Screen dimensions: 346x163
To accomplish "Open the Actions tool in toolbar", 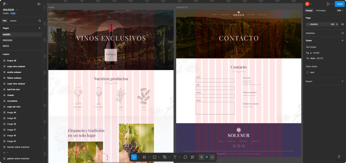I will [x=192, y=157].
